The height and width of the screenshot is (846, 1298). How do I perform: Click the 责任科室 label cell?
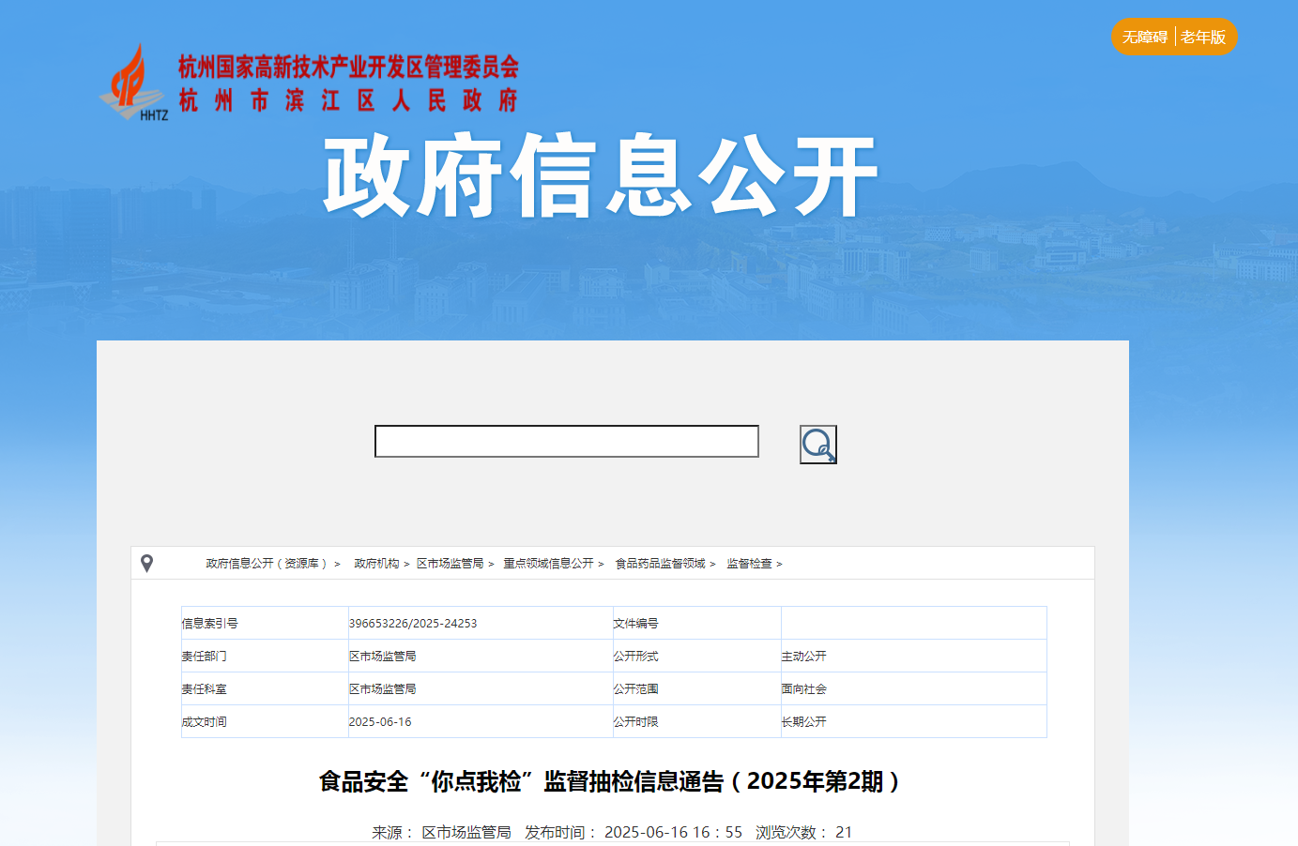click(265, 689)
